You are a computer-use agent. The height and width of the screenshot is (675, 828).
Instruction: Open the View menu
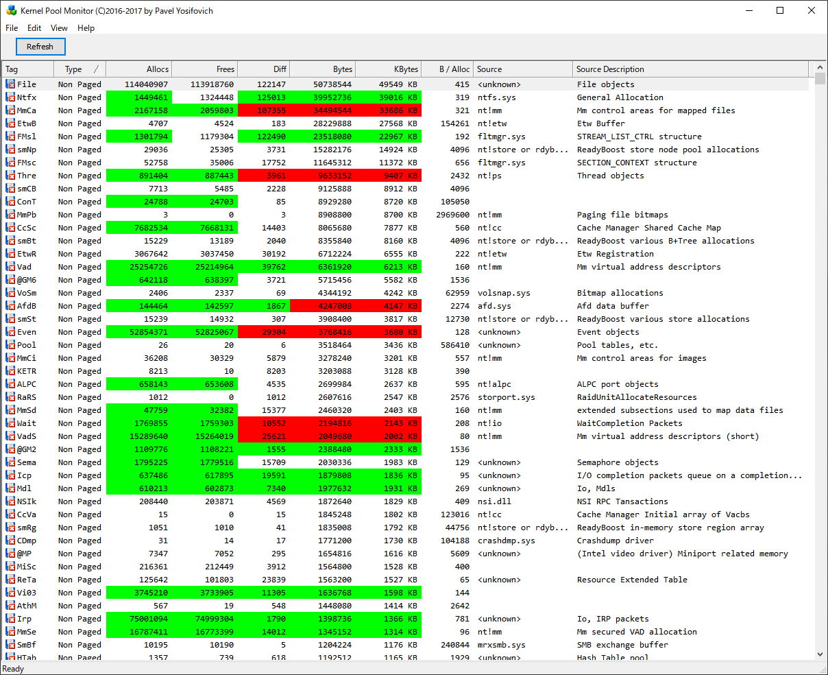click(x=59, y=28)
